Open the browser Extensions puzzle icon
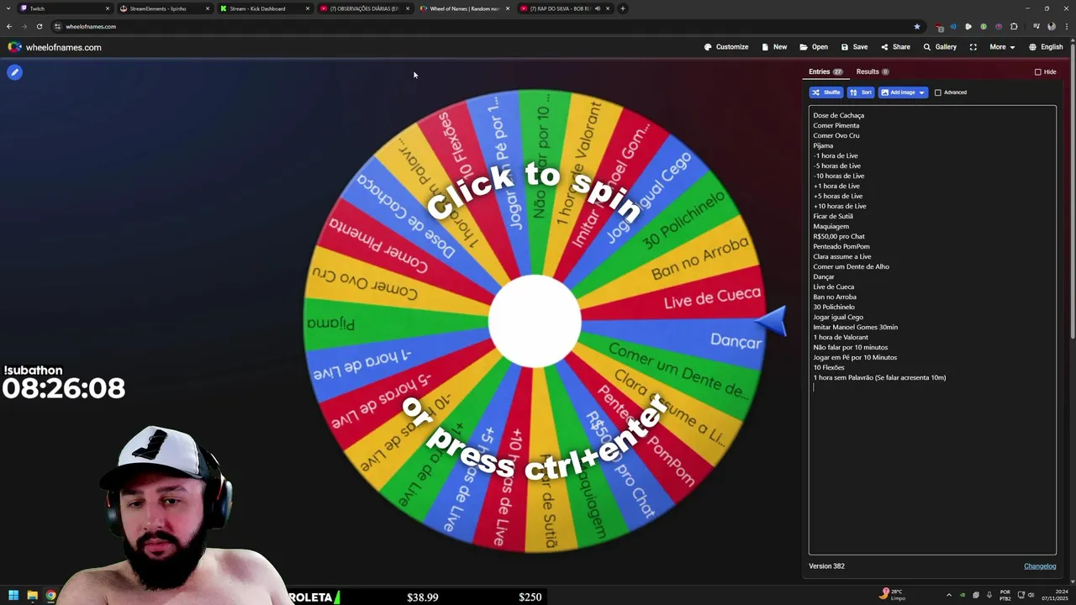 pyautogui.click(x=1014, y=26)
